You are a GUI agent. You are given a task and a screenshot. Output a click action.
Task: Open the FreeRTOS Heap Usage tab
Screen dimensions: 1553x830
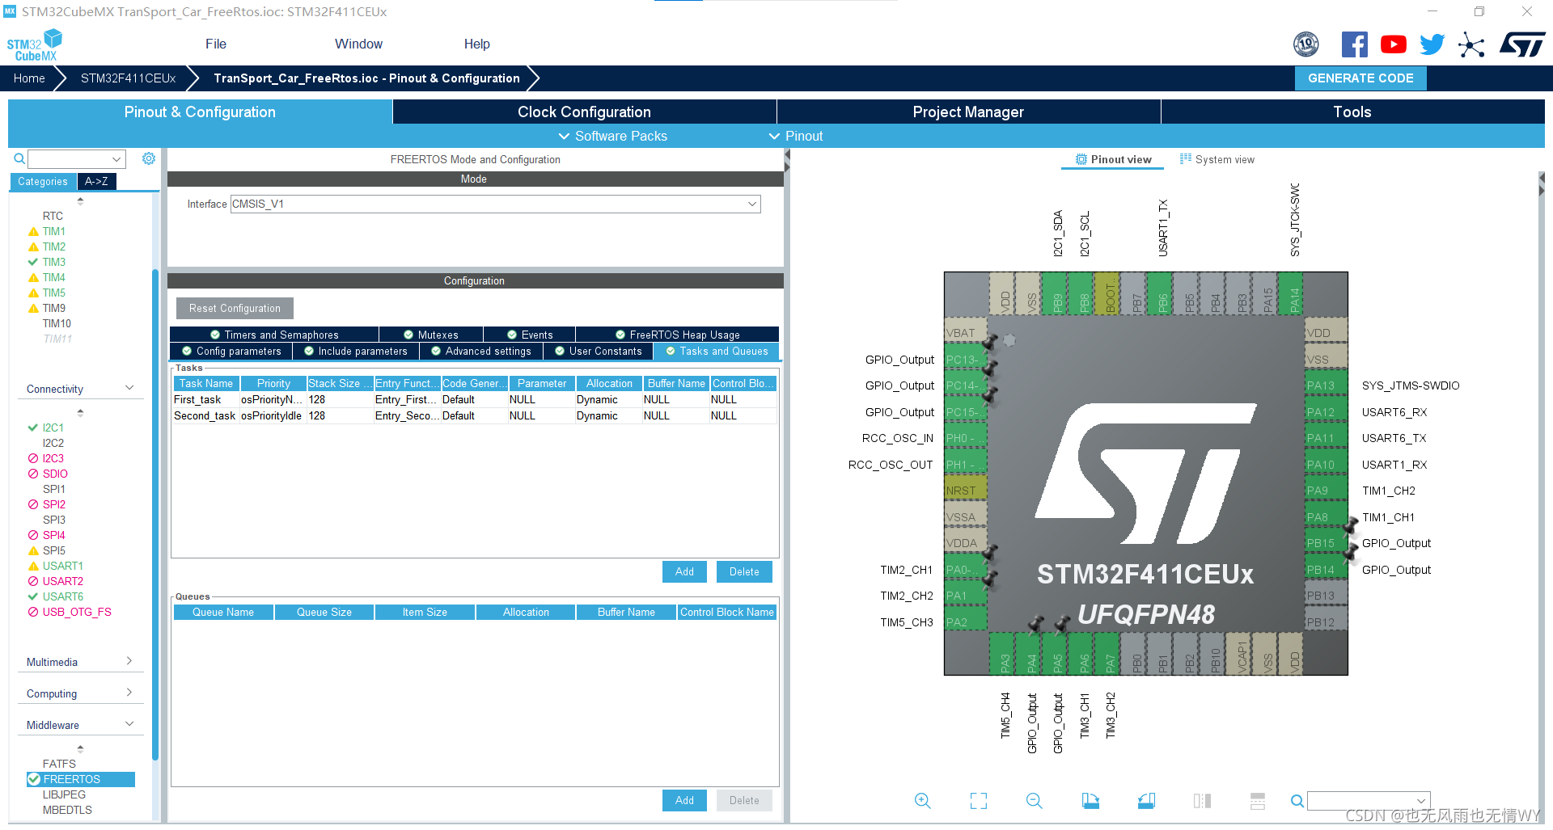tap(677, 335)
